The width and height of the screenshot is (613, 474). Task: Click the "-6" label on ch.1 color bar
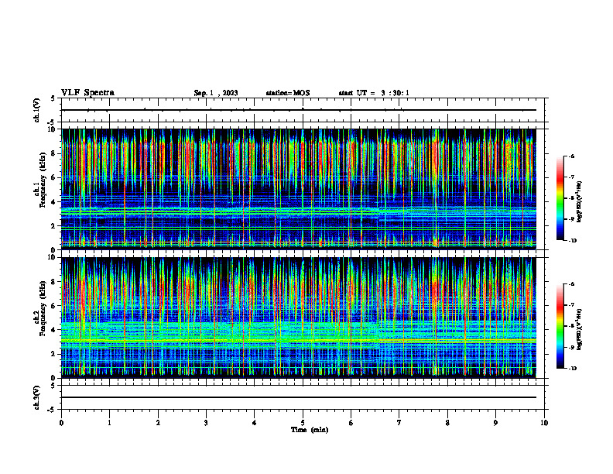coord(571,156)
